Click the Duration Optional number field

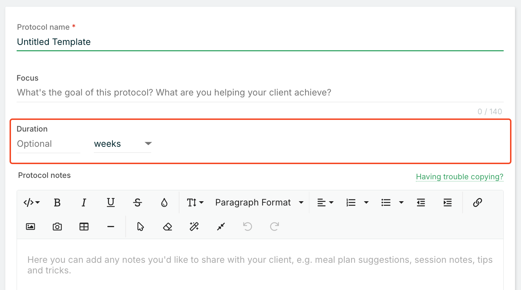point(48,144)
